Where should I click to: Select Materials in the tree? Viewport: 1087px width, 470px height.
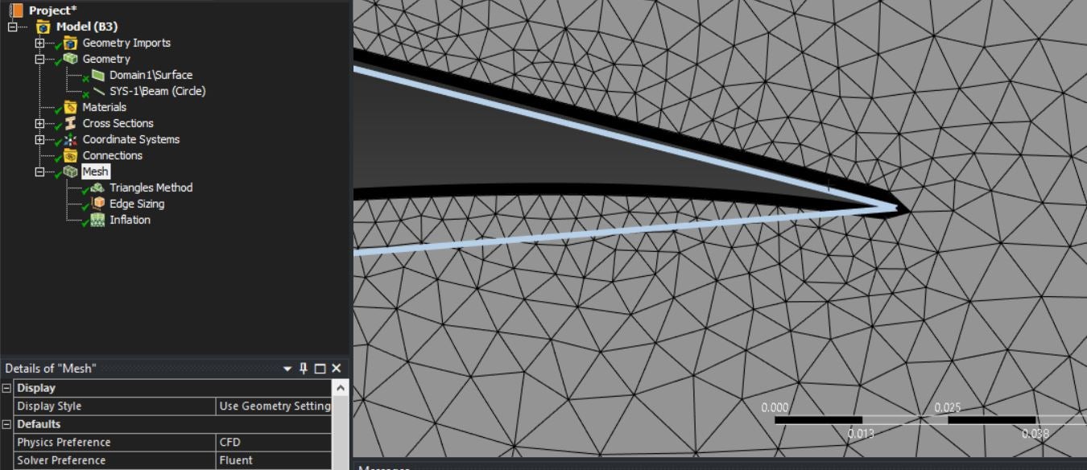point(104,107)
